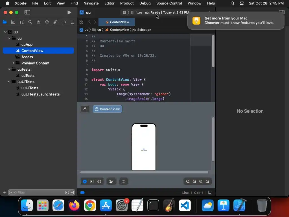Go forward in editor history
The image size is (289, 217).
tap(95, 22)
